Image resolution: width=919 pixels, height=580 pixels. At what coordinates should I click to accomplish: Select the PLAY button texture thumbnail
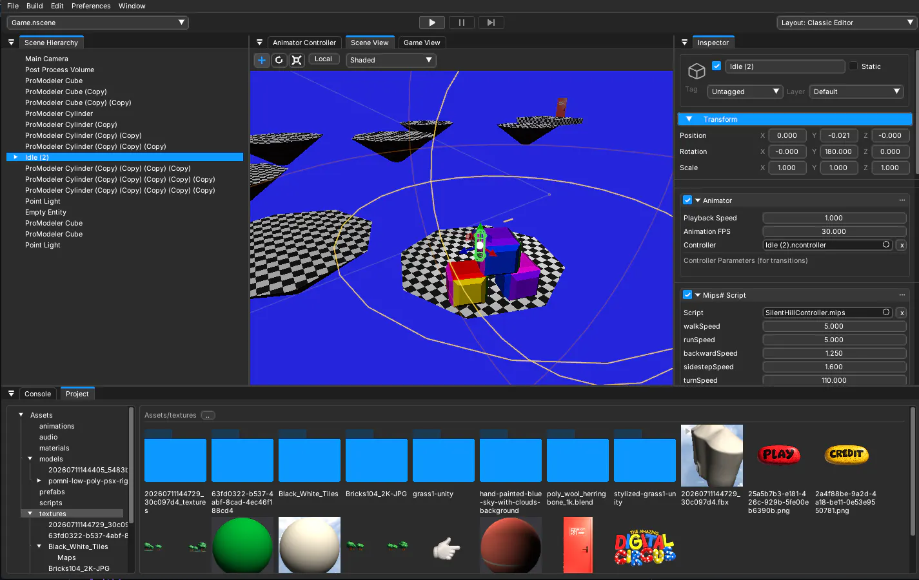pyautogui.click(x=778, y=454)
